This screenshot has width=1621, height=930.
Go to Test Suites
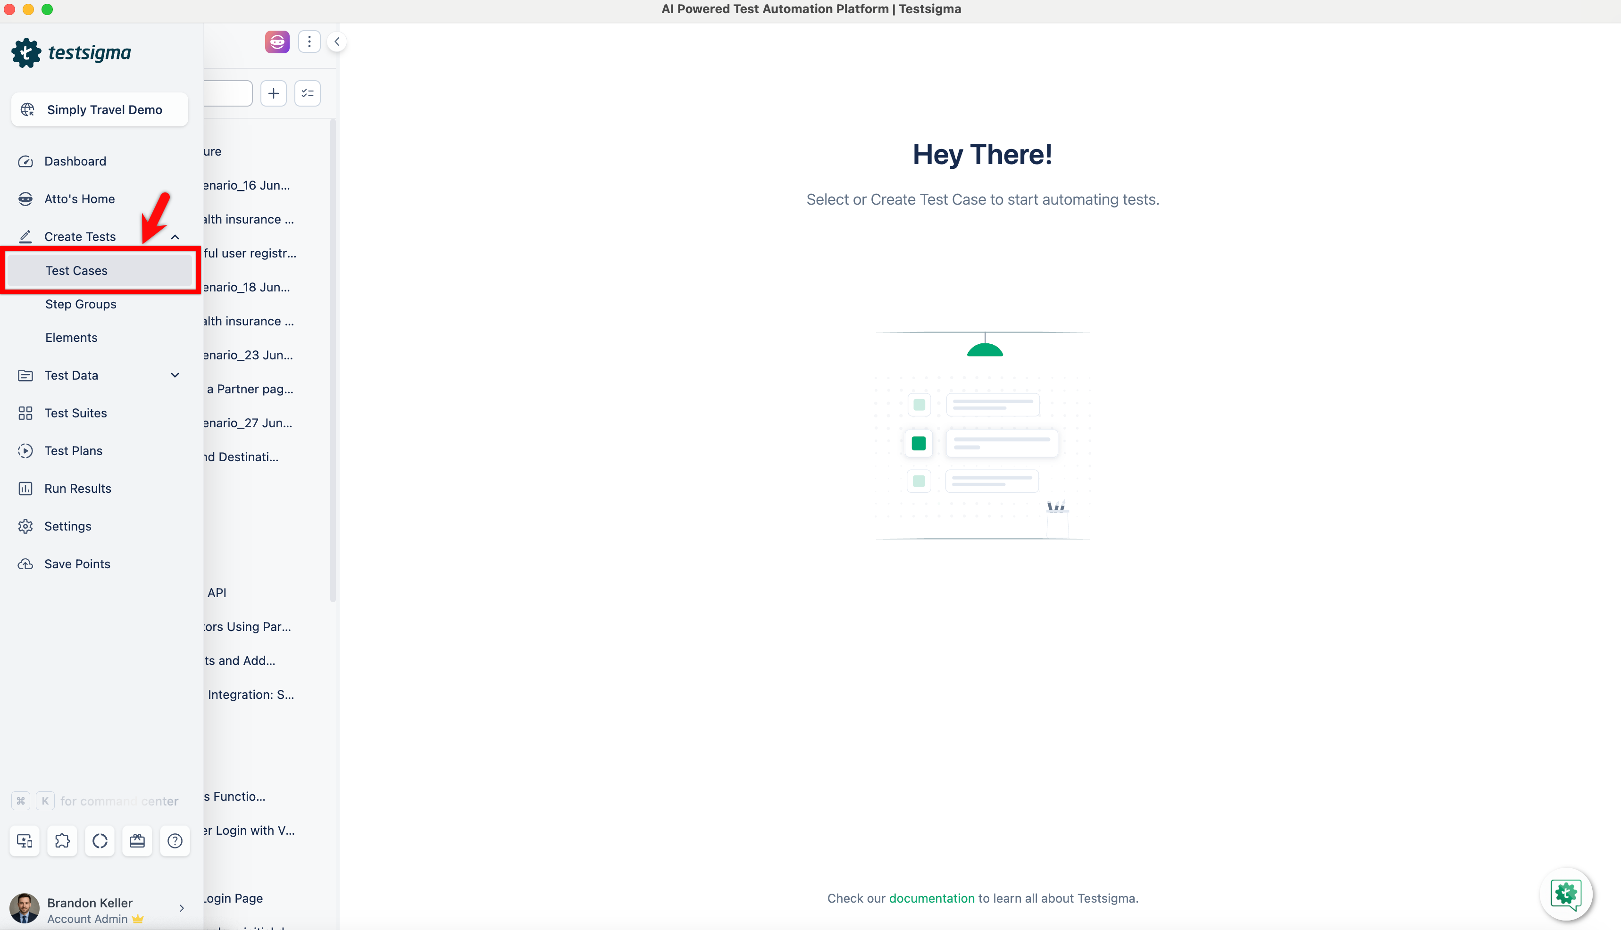(x=75, y=413)
